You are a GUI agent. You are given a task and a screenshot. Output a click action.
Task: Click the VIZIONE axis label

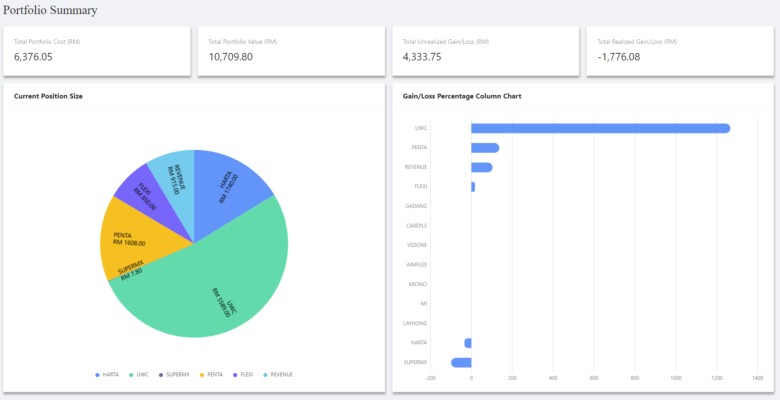pos(417,245)
